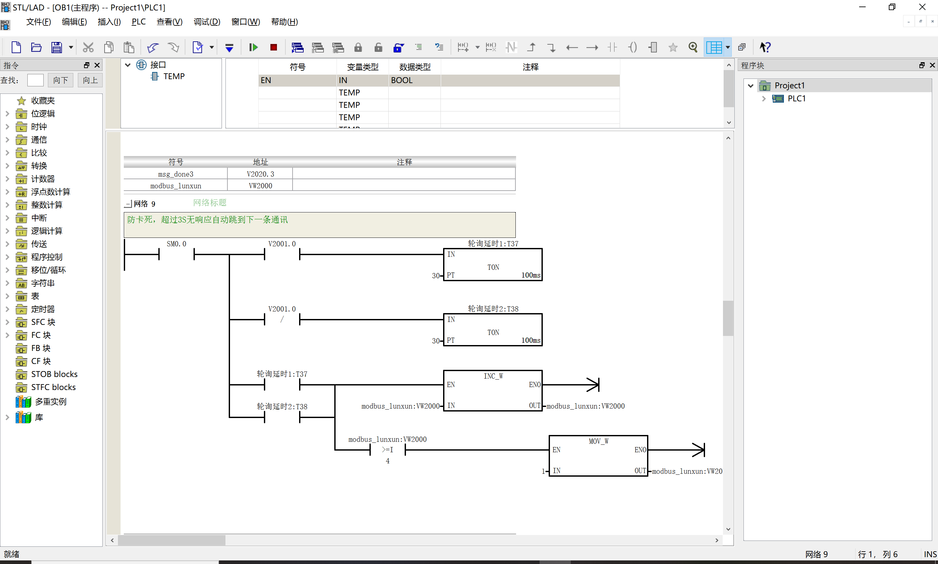
Task: Open the save icon's dropdown arrow
Action: pos(71,47)
